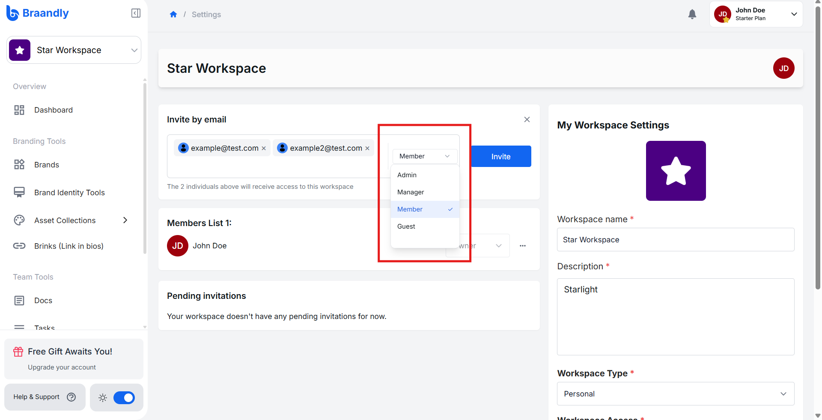Open the Star Workspace switcher dropdown
The height and width of the screenshot is (420, 822).
click(74, 50)
